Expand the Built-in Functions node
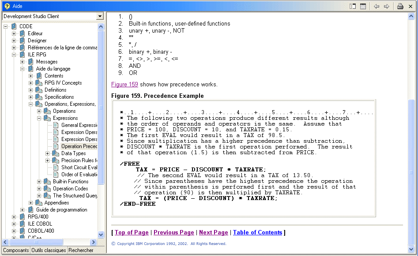418x256 pixels. pos(39,182)
